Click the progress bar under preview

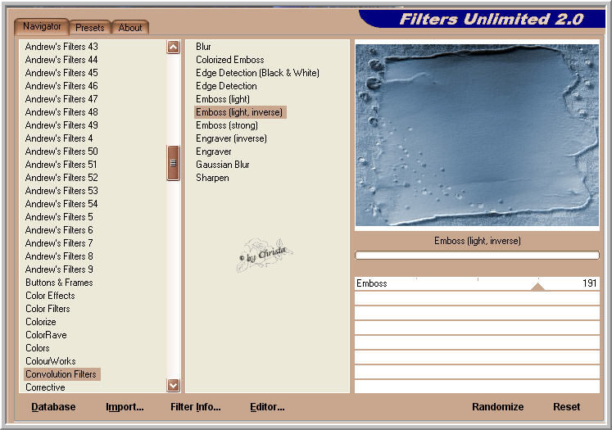(x=477, y=256)
